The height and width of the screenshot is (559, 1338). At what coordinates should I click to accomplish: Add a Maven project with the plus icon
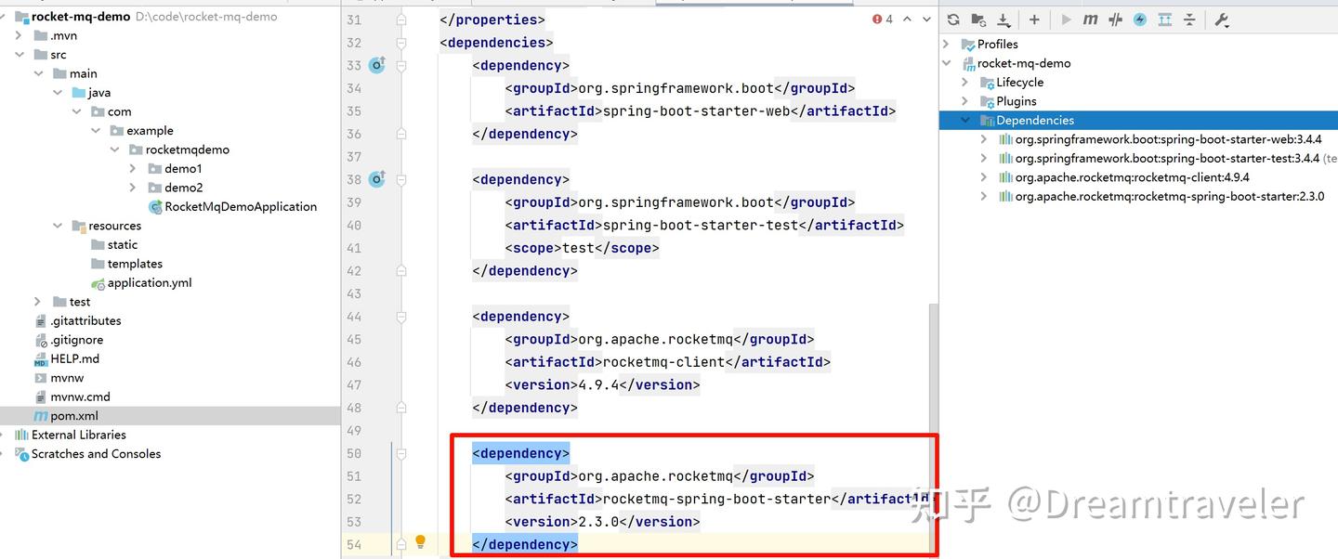[x=1033, y=19]
